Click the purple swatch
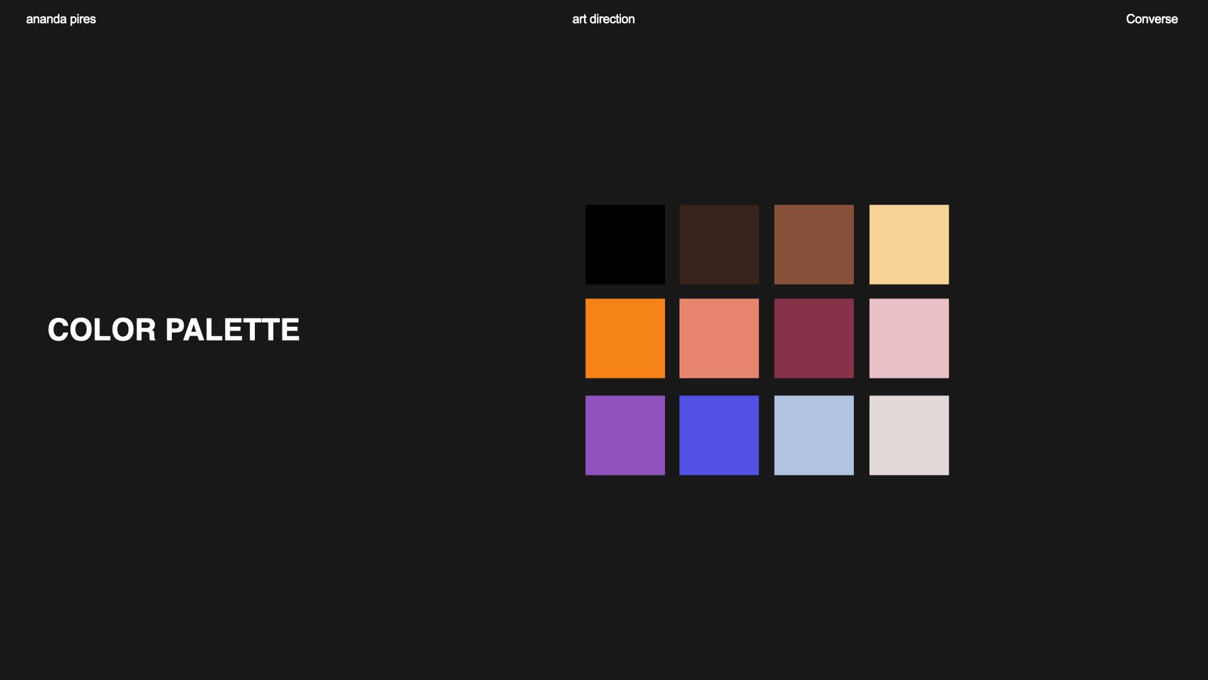The image size is (1208, 680). click(x=625, y=435)
